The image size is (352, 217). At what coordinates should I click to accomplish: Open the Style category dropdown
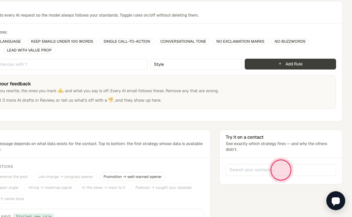[x=196, y=64]
